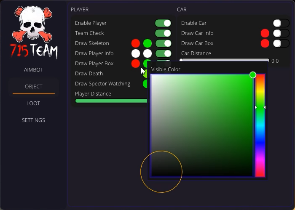Screen dimensions: 295x210
Task: Turn on the Enable Car toggle
Action: pos(281,23)
